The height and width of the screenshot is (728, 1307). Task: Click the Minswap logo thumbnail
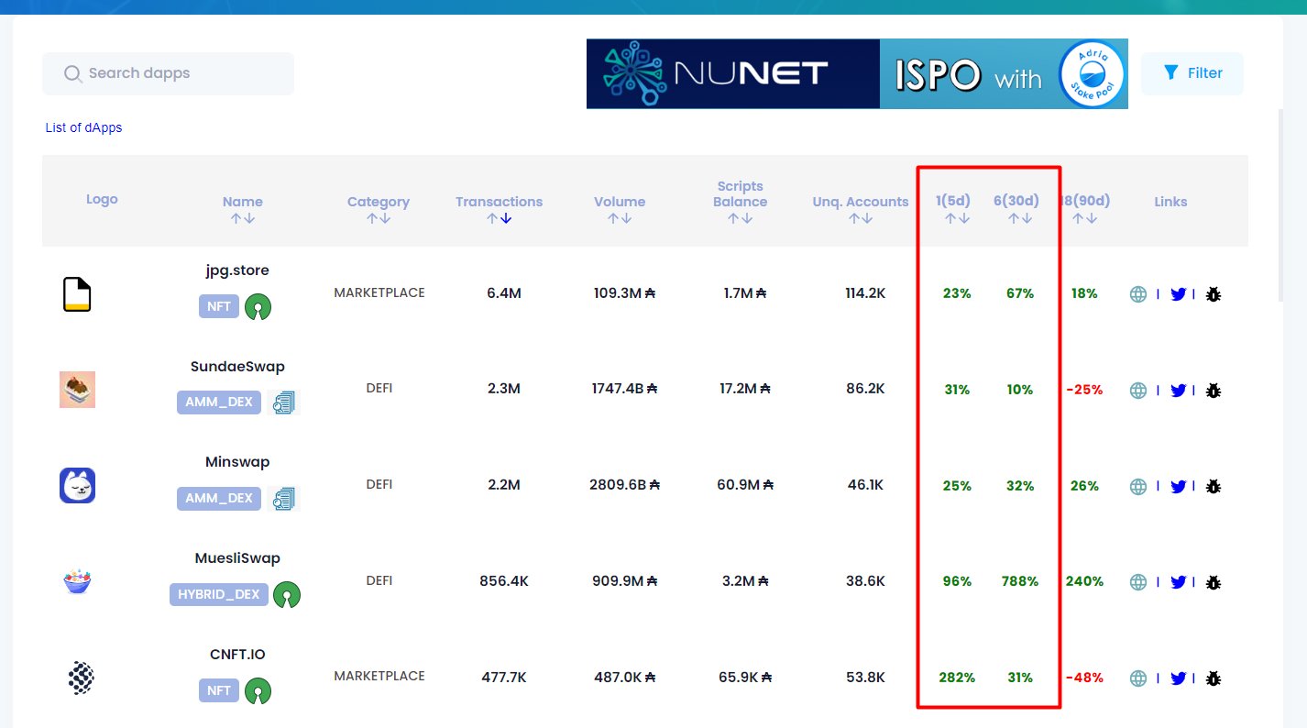(77, 485)
